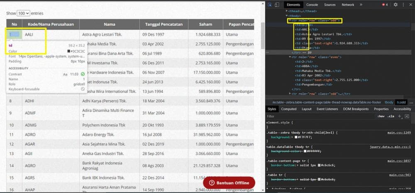Select the Styles sub-tab

click(x=271, y=109)
